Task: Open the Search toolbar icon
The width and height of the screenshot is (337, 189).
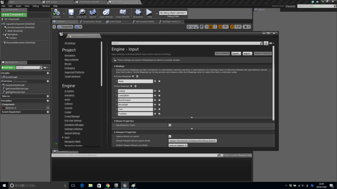Action: [93, 13]
